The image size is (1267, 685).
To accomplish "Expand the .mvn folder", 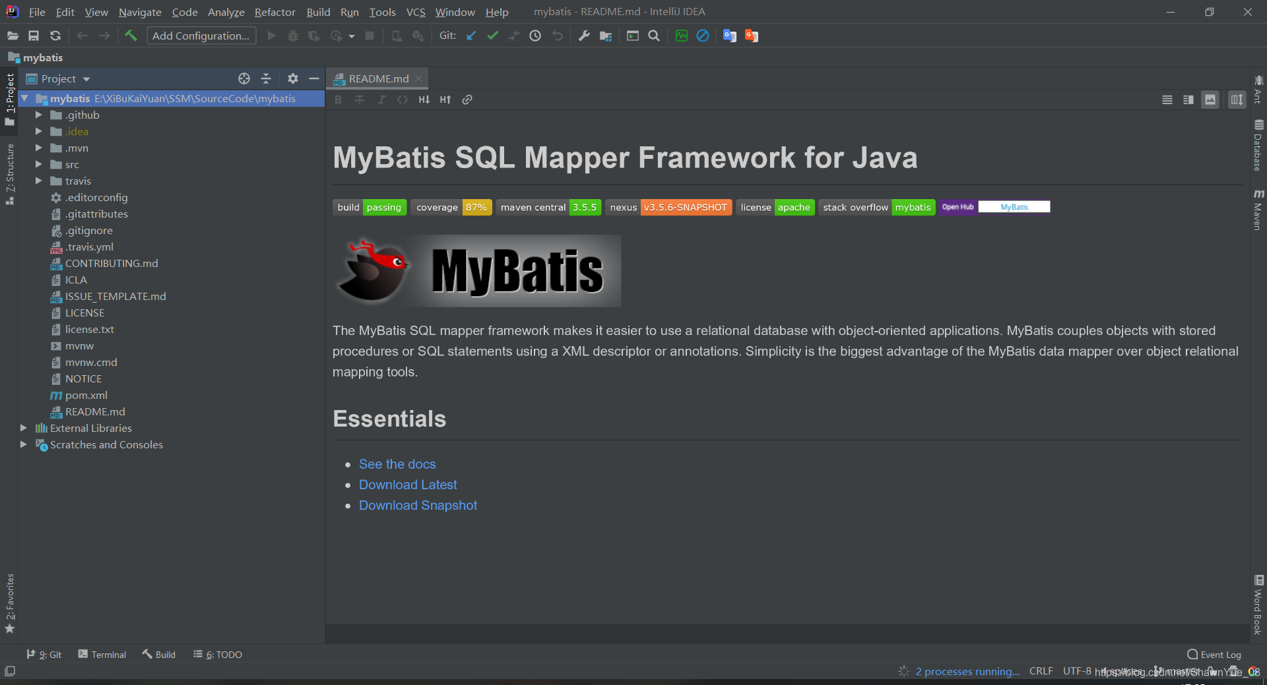I will [38, 148].
